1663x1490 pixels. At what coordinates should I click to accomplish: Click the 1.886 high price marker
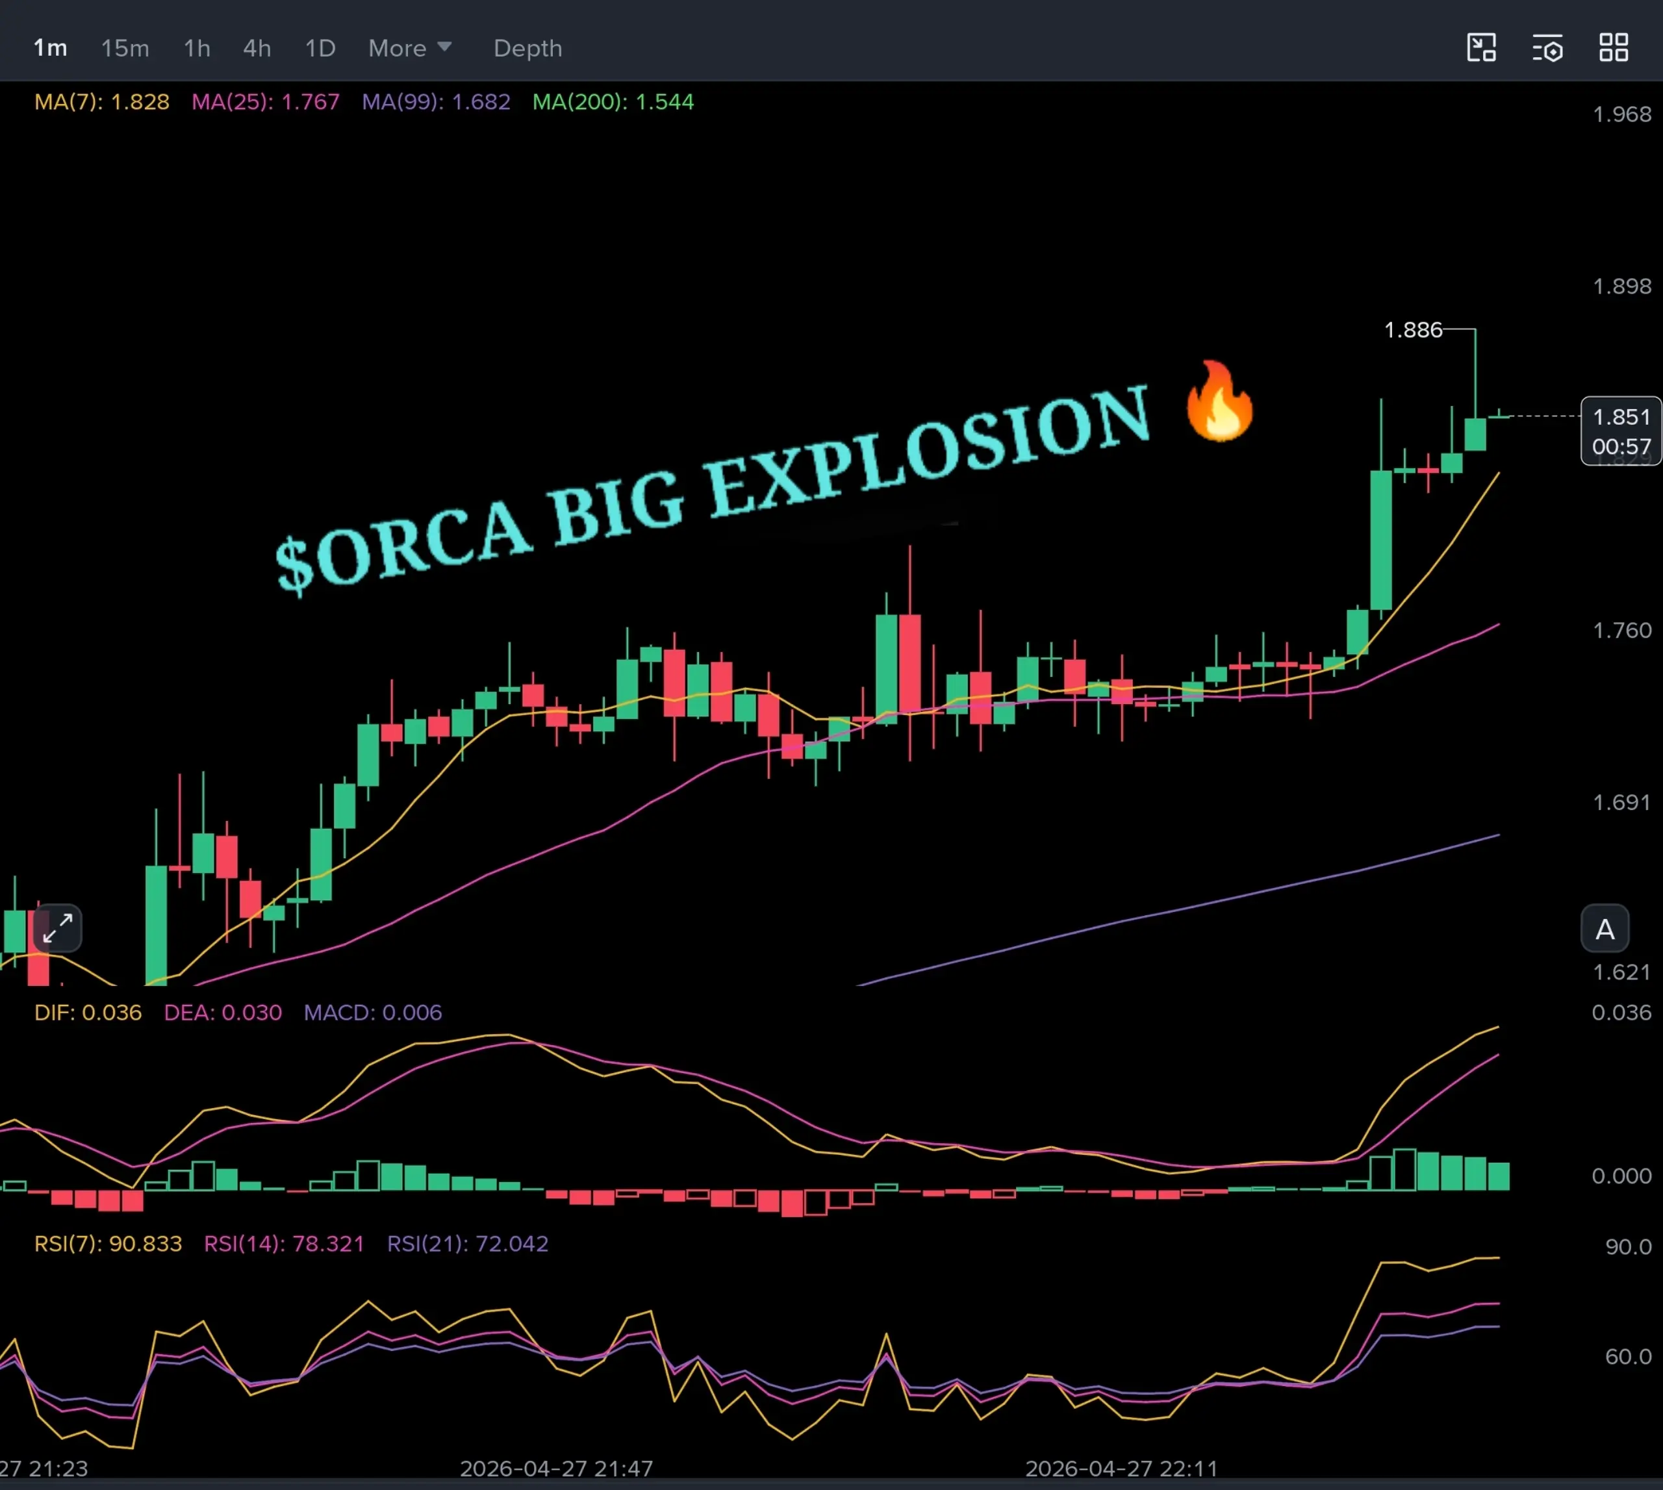click(1412, 330)
